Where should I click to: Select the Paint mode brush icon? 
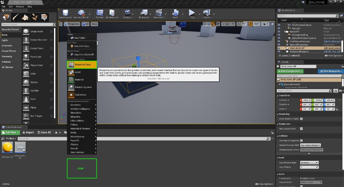pyautogui.click(x=16, y=17)
